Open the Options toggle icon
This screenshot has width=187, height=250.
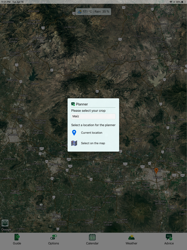[54, 237]
